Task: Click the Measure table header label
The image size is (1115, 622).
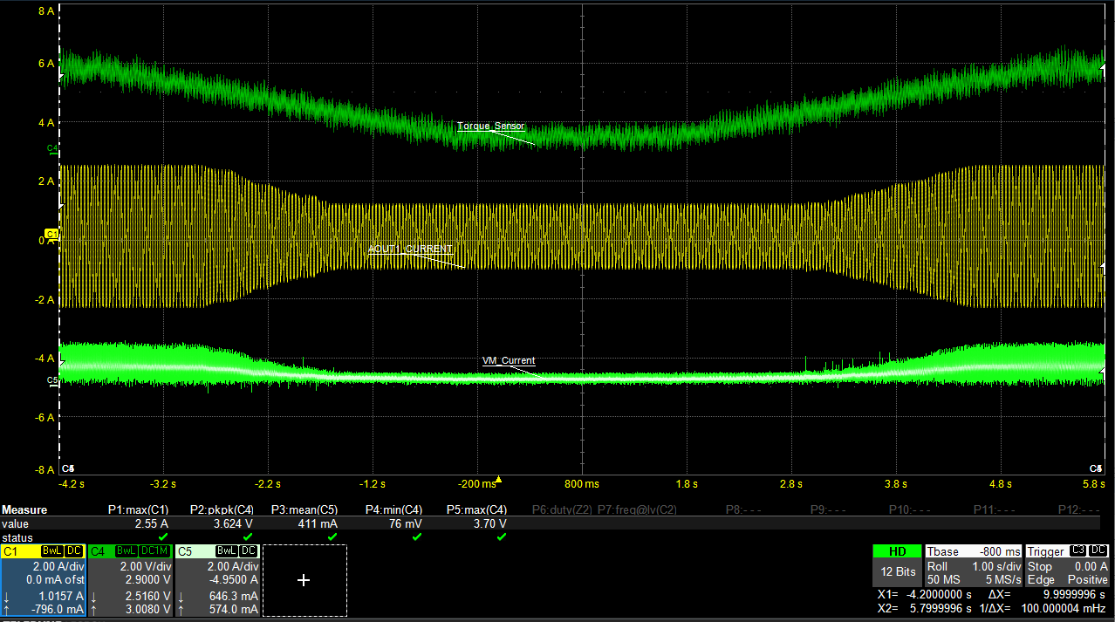Action: 24,510
